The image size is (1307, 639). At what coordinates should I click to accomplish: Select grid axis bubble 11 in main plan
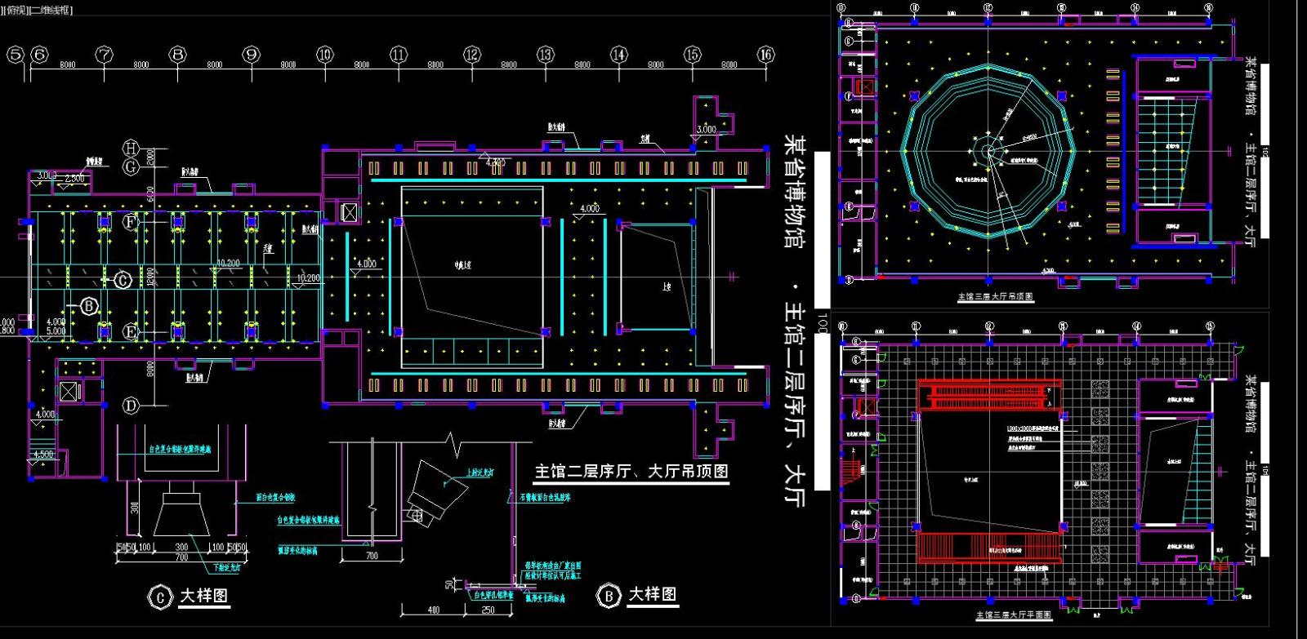click(x=399, y=55)
